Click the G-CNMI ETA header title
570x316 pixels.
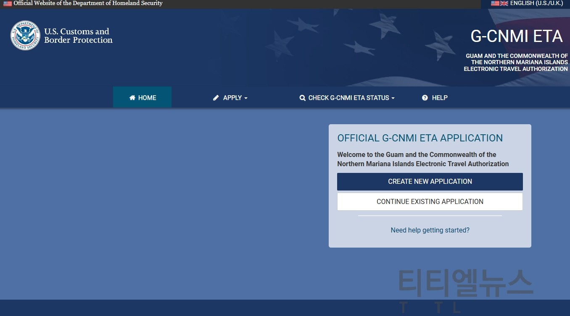[516, 37]
